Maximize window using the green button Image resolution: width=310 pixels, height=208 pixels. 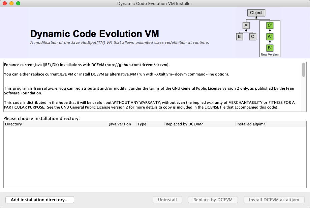[x=18, y=3]
